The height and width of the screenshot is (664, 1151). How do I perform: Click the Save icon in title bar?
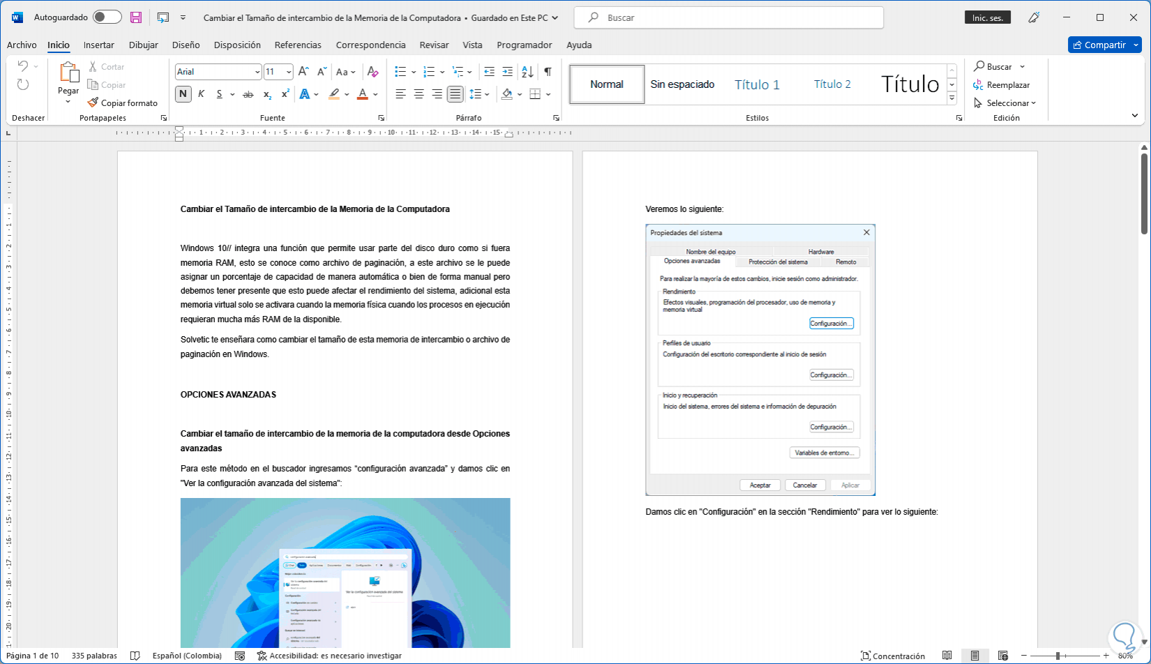tap(136, 17)
